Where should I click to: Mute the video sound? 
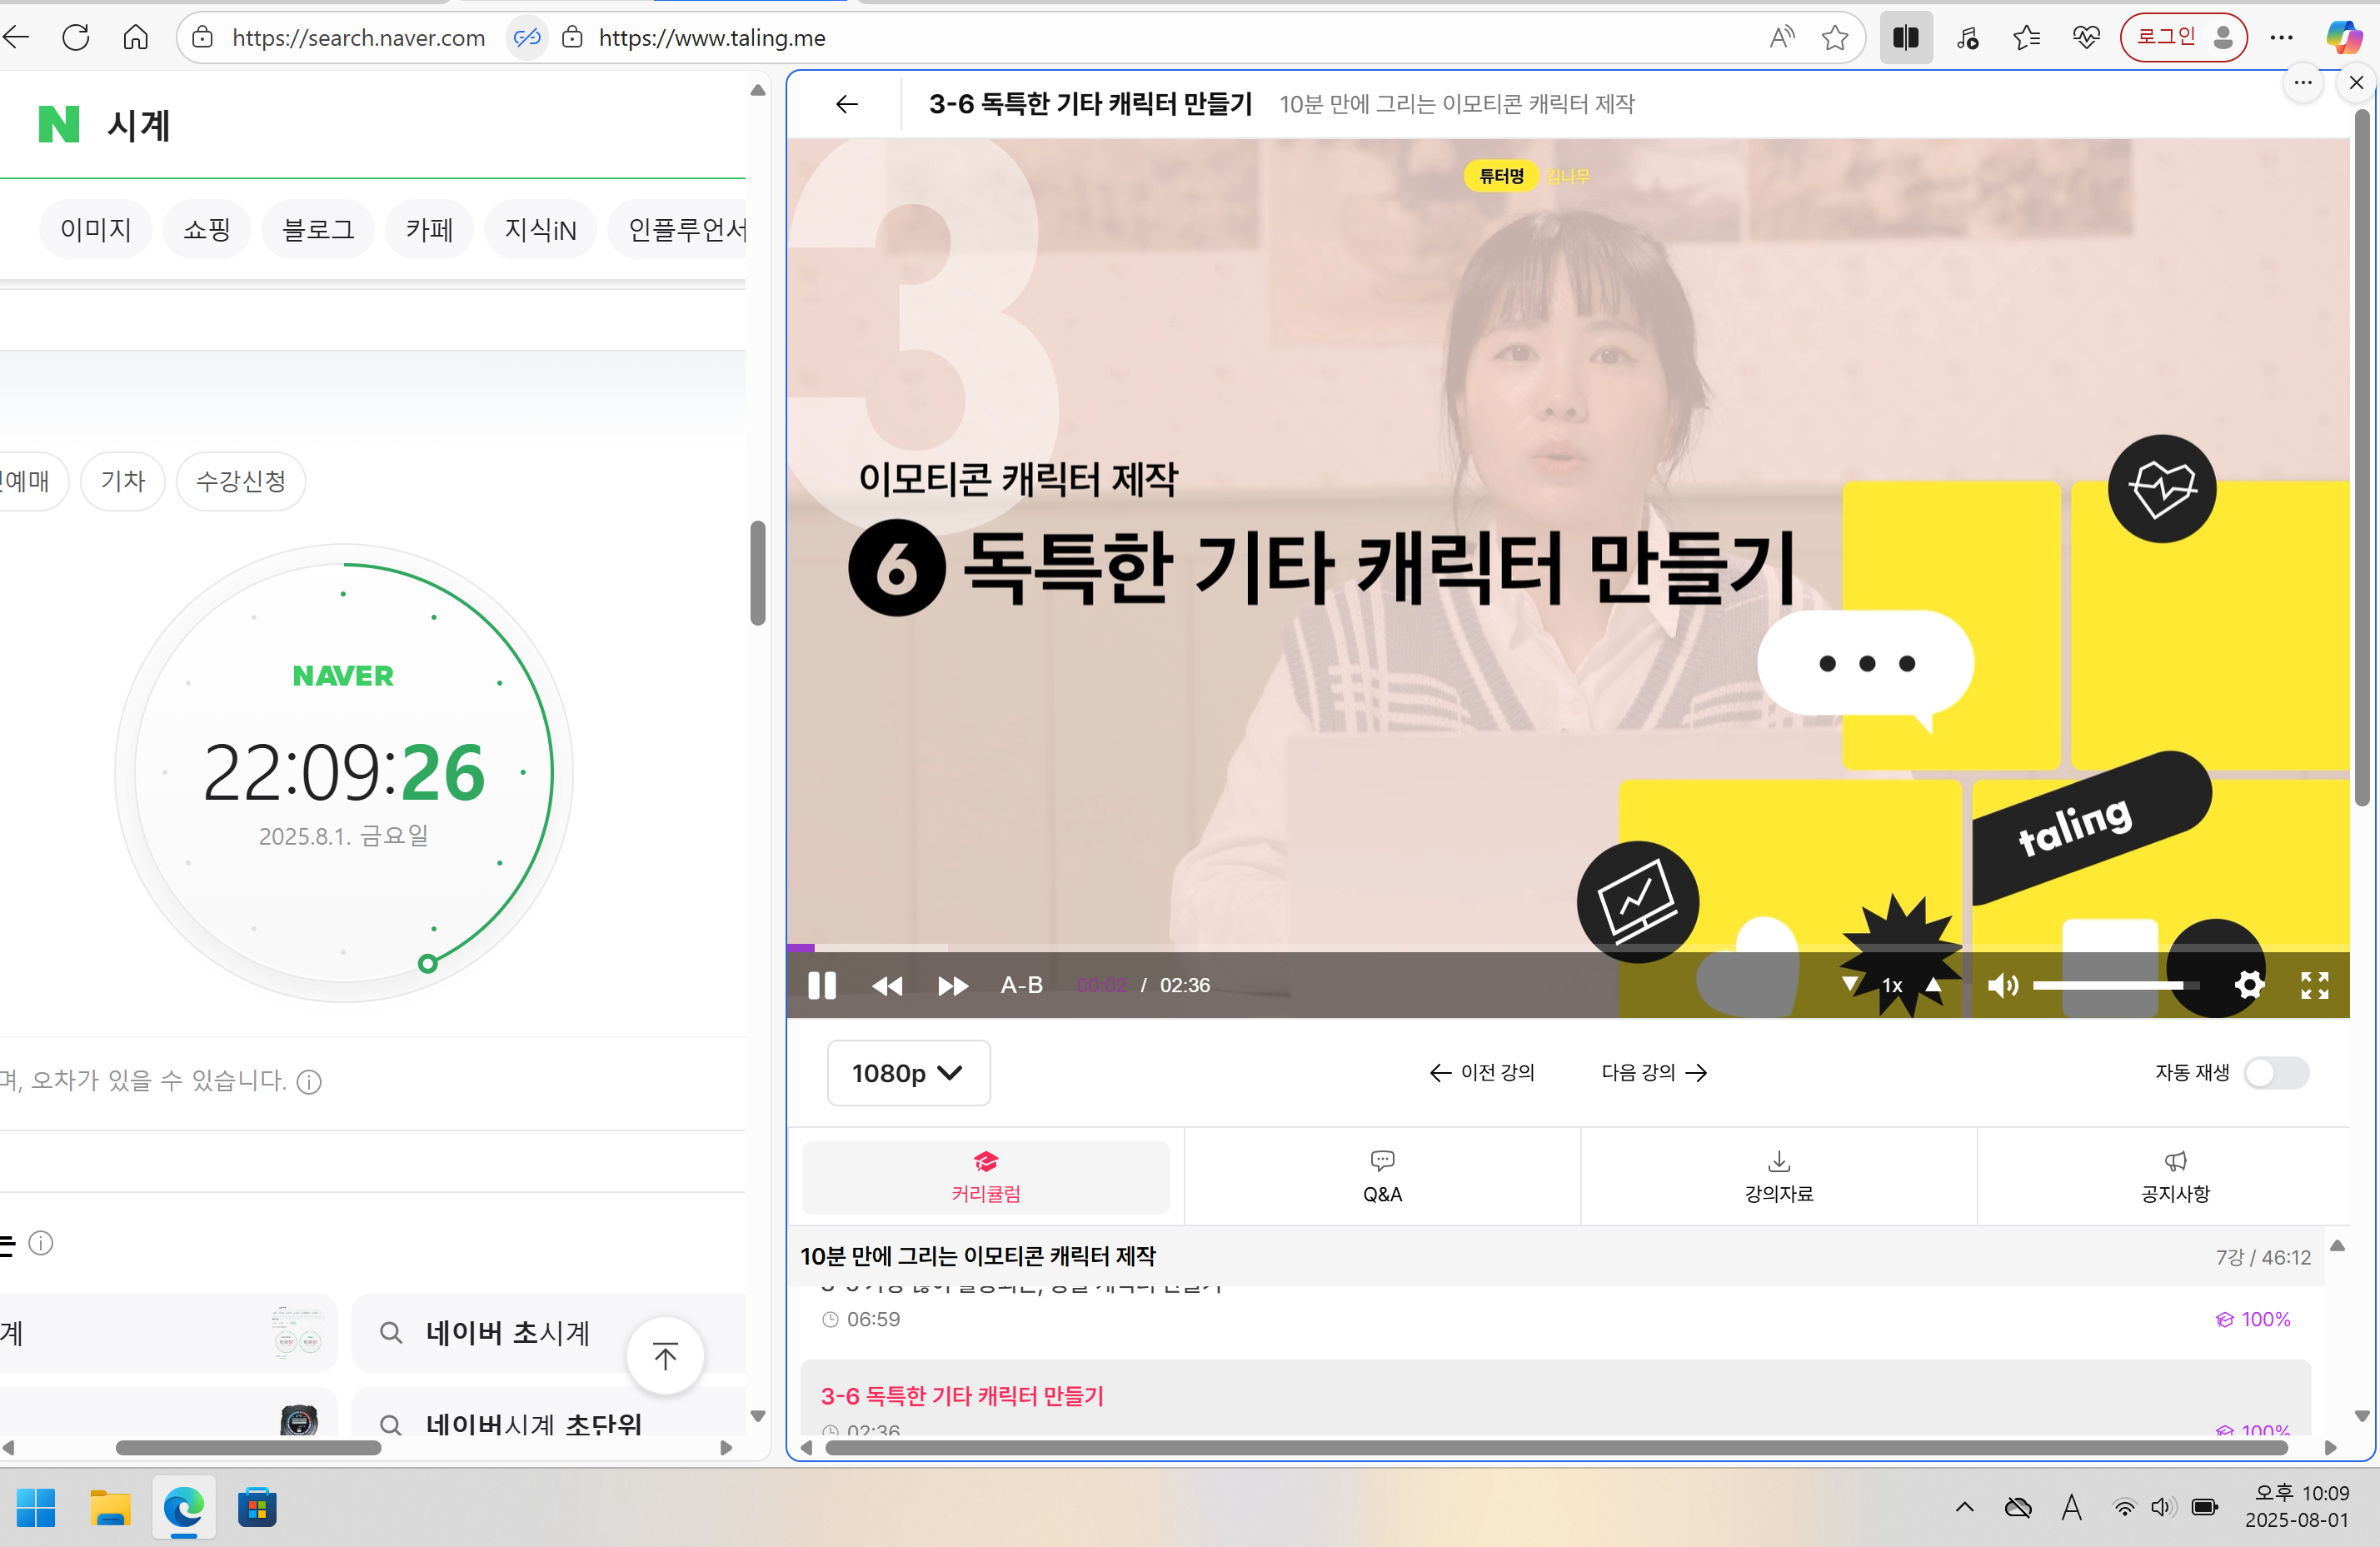point(2003,985)
